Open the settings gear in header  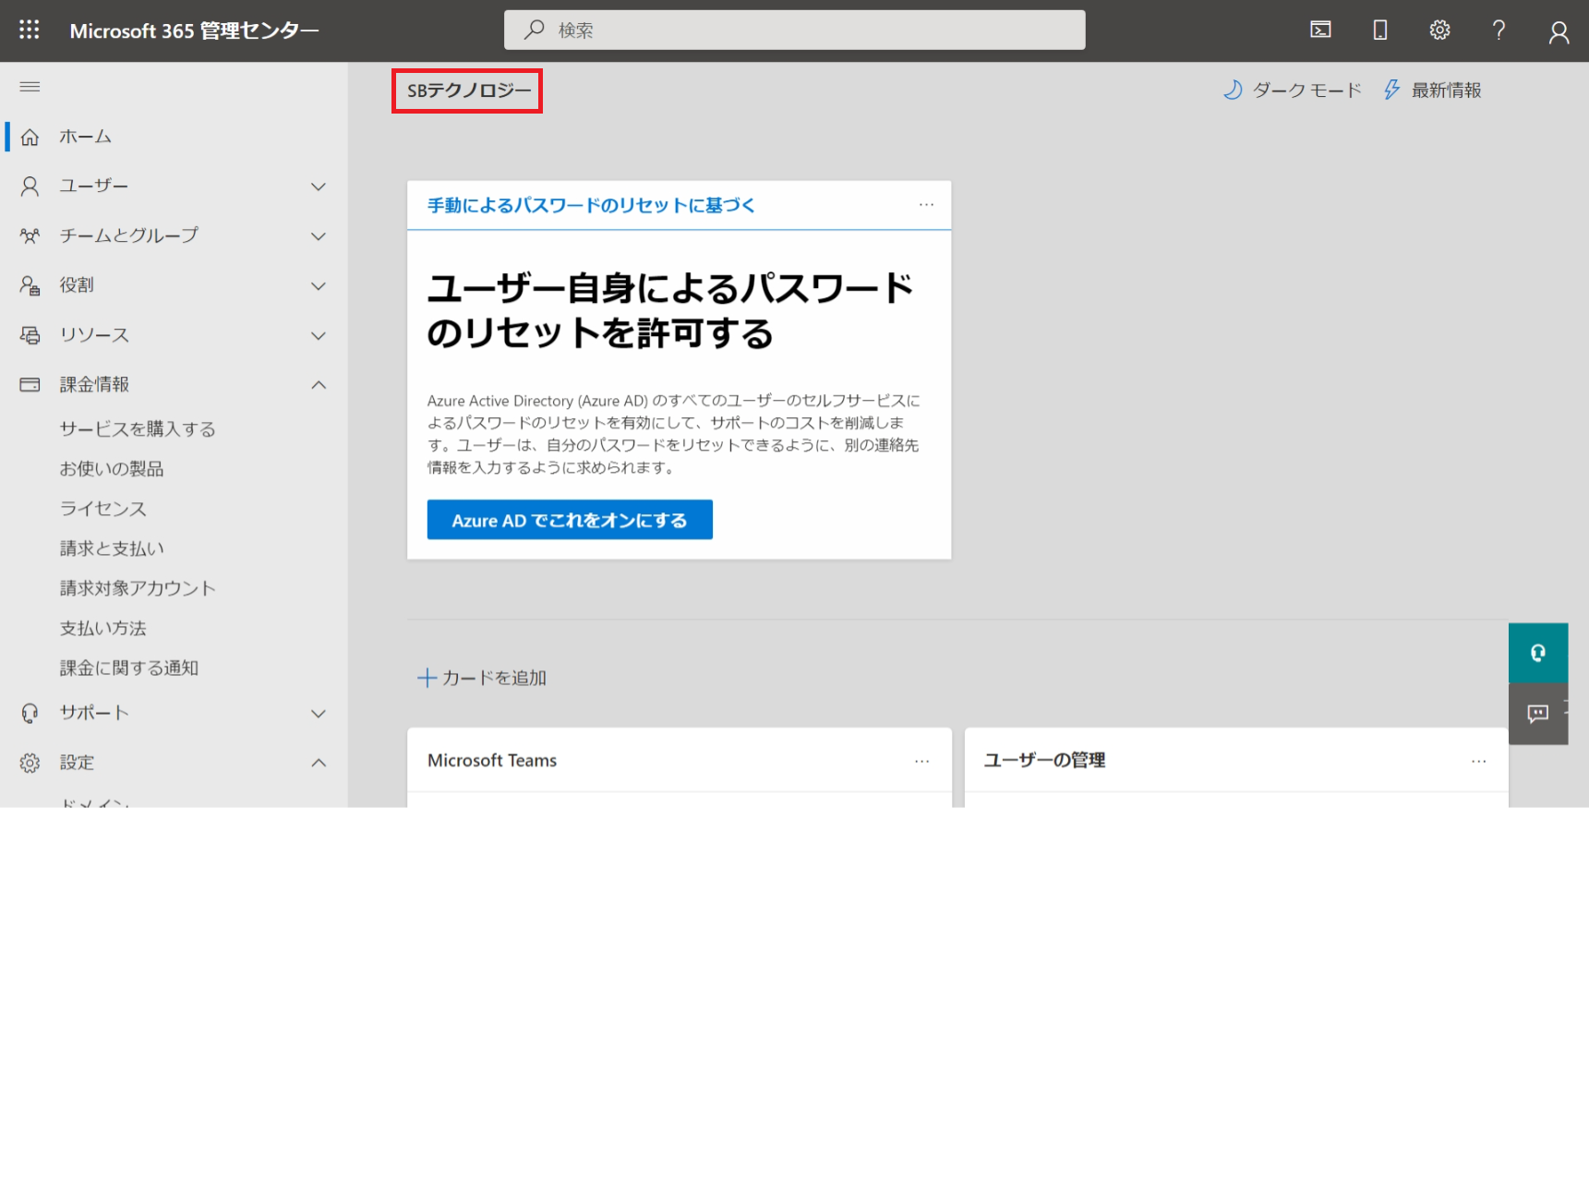click(x=1439, y=30)
